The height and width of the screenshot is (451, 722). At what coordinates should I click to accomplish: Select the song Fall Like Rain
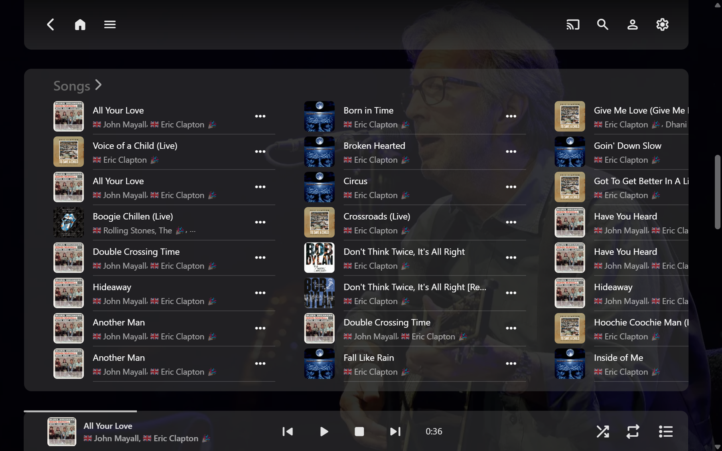pyautogui.click(x=369, y=358)
